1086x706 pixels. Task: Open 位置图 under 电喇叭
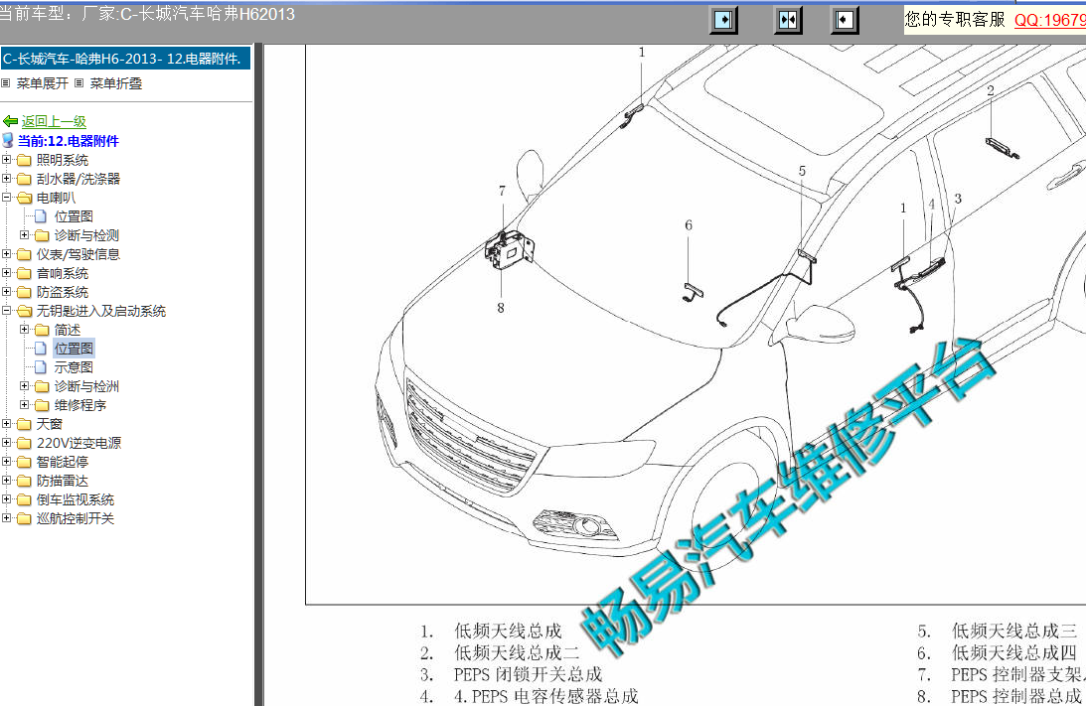74,216
